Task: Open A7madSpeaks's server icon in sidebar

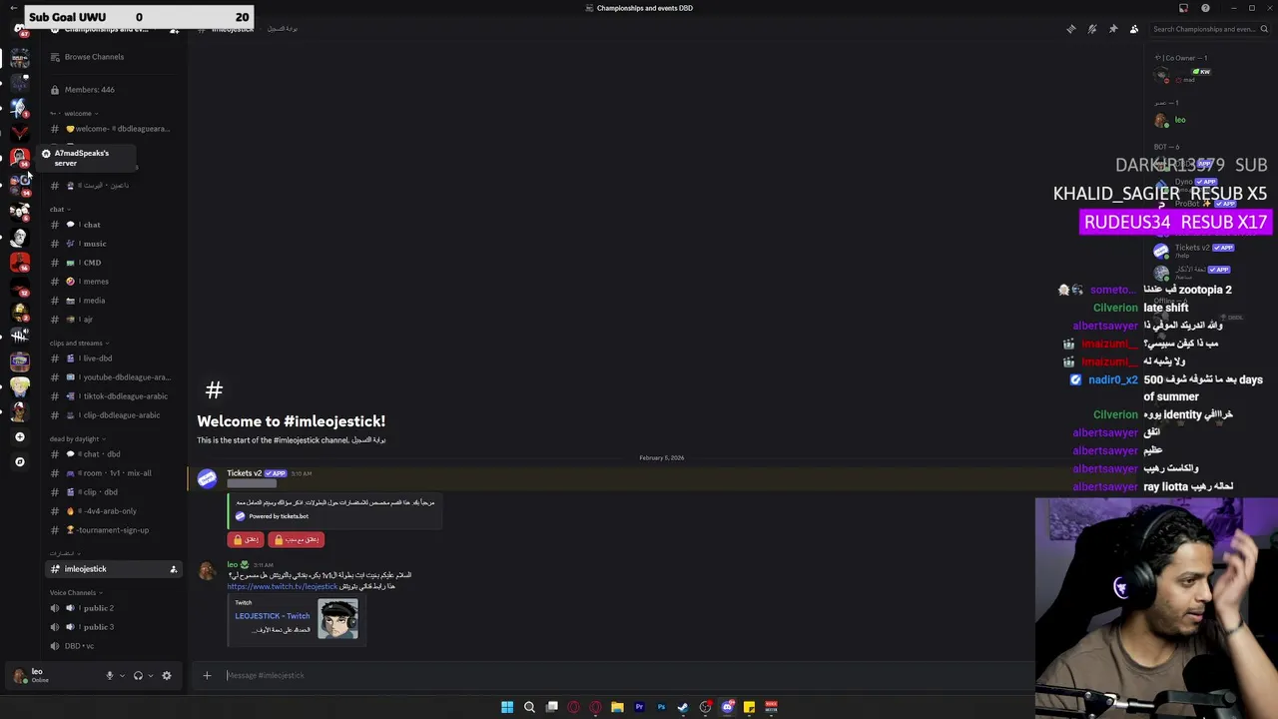Action: [19, 157]
